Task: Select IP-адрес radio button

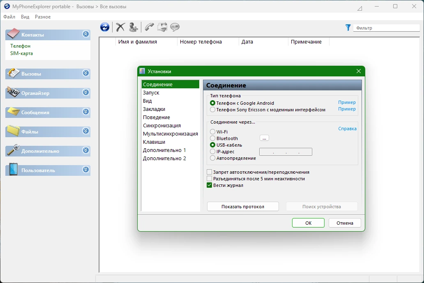Action: coord(212,152)
